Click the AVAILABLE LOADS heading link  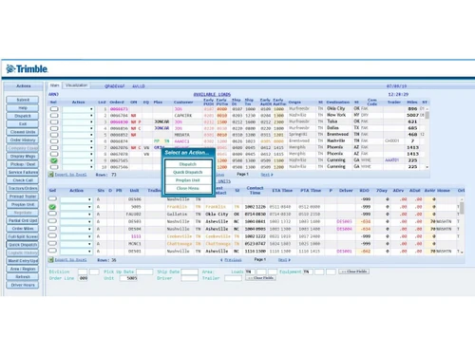click(x=212, y=94)
